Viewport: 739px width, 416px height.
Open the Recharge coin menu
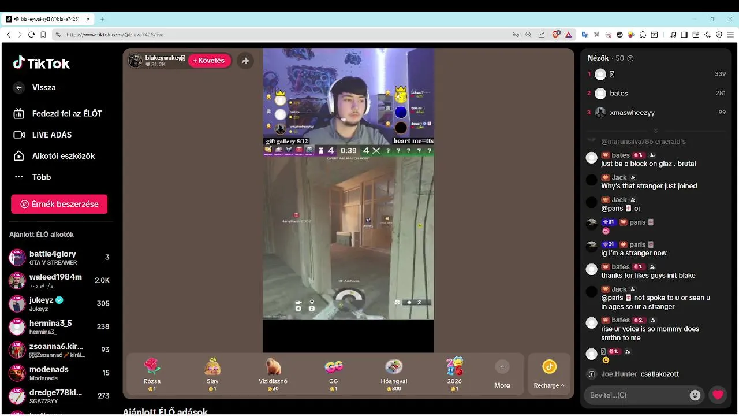pyautogui.click(x=549, y=374)
